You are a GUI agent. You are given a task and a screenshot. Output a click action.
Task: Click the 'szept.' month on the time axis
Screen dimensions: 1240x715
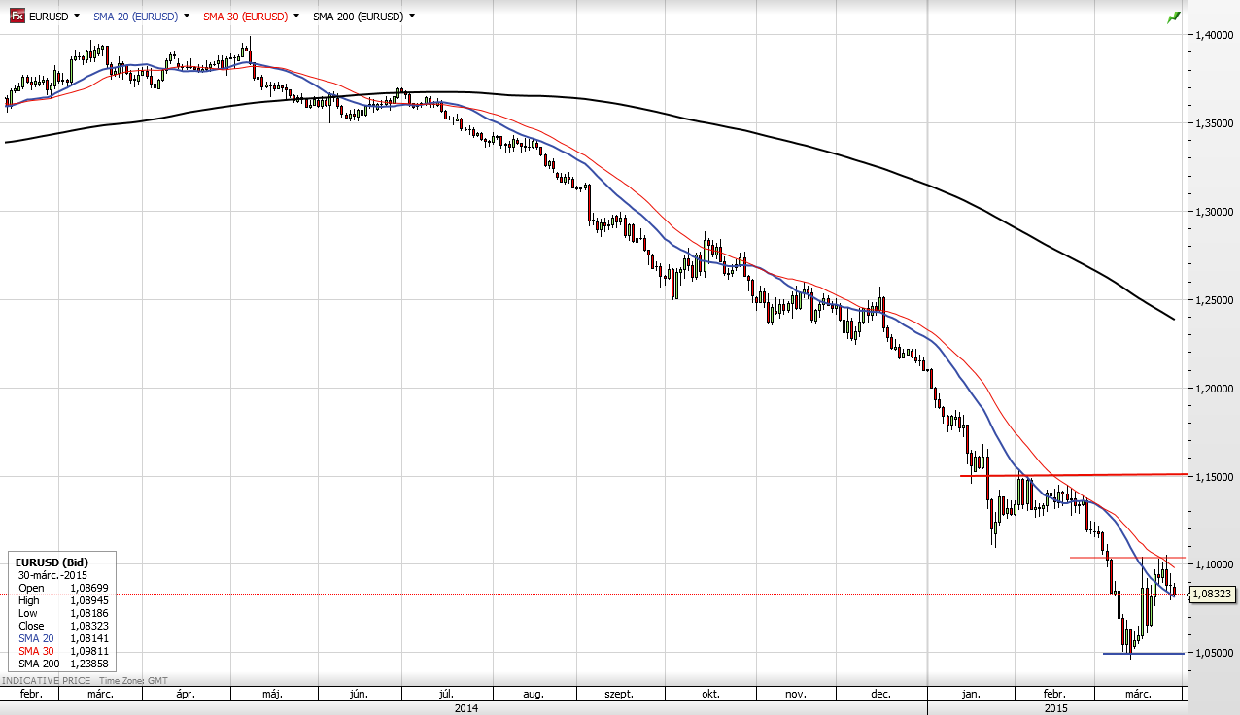(x=619, y=694)
